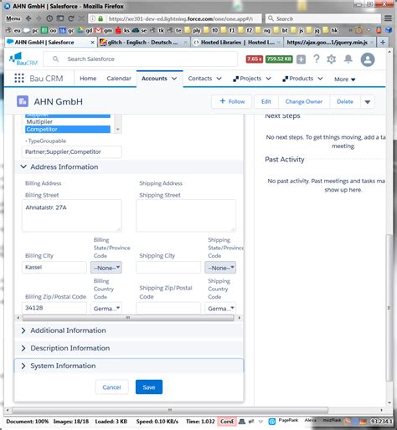
Task: Open the gm Gmail bookmark
Action: tap(104, 30)
